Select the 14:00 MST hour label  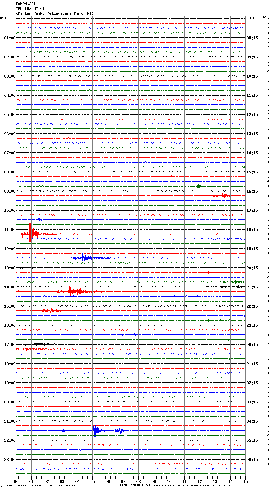(x=10, y=287)
